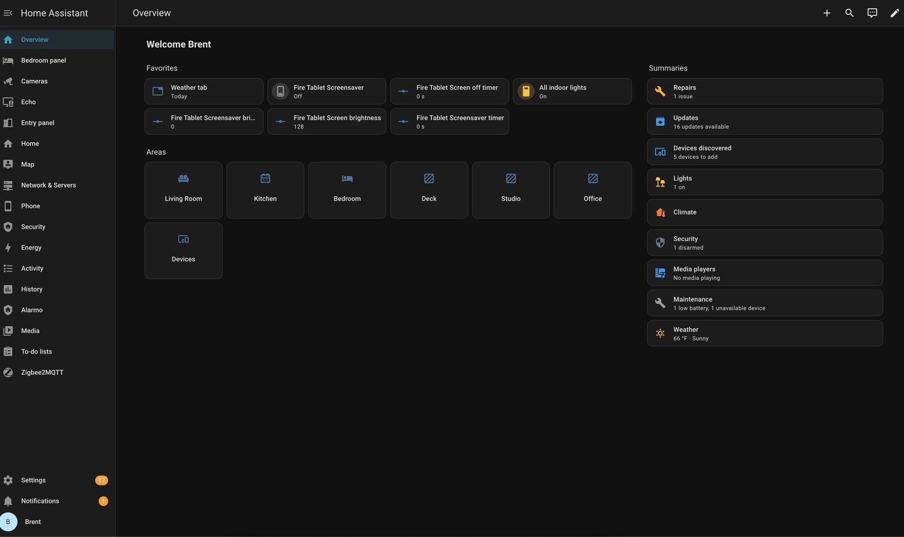Open the Deck area card
This screenshot has width=904, height=537.
tap(429, 190)
